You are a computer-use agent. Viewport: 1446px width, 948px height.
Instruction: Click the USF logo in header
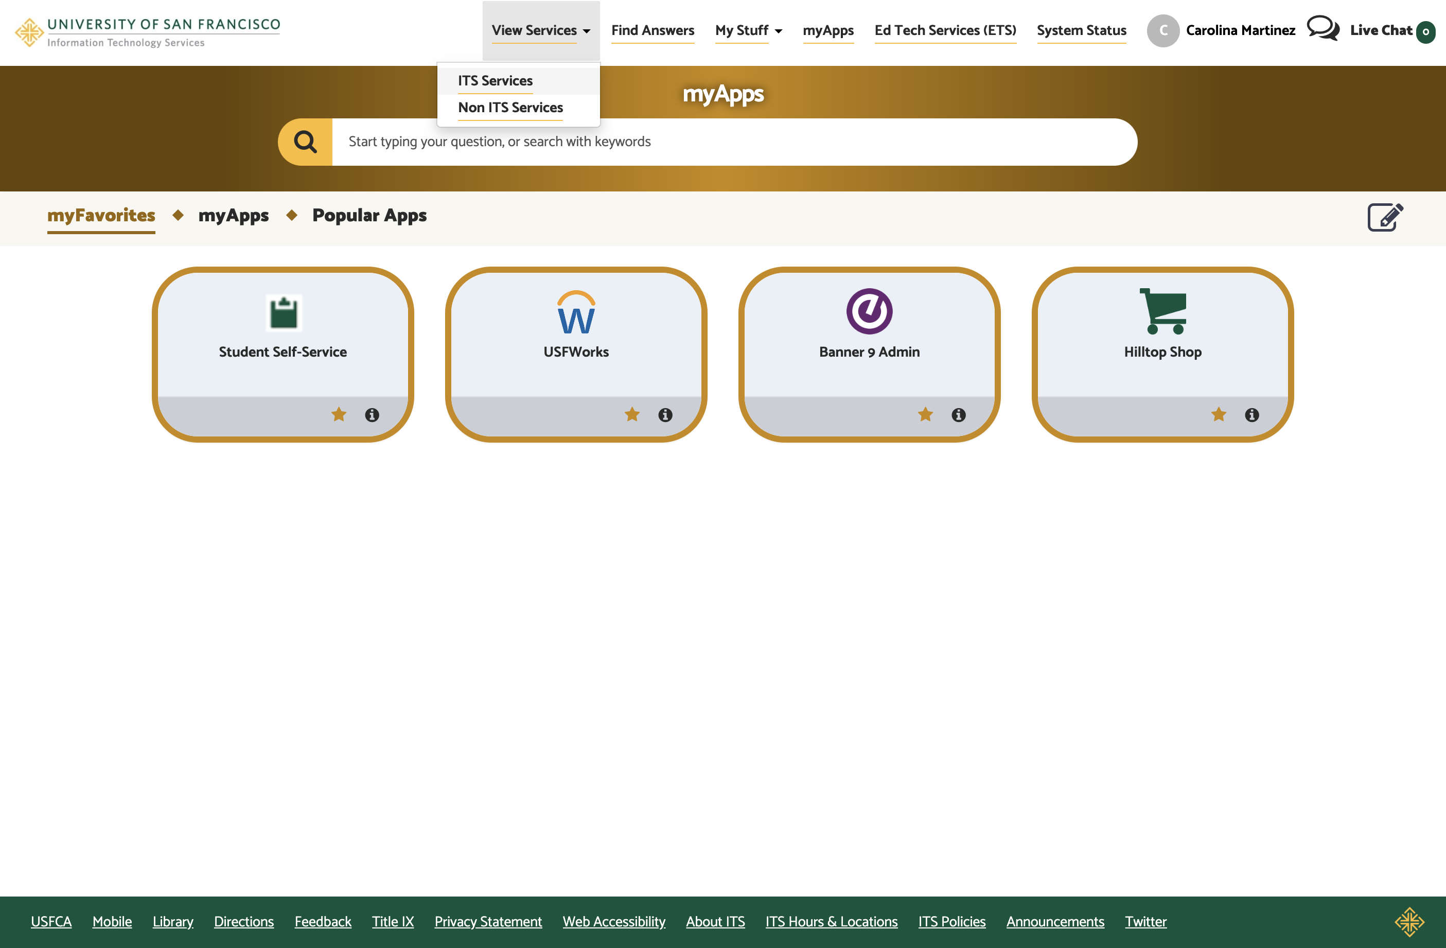point(147,32)
